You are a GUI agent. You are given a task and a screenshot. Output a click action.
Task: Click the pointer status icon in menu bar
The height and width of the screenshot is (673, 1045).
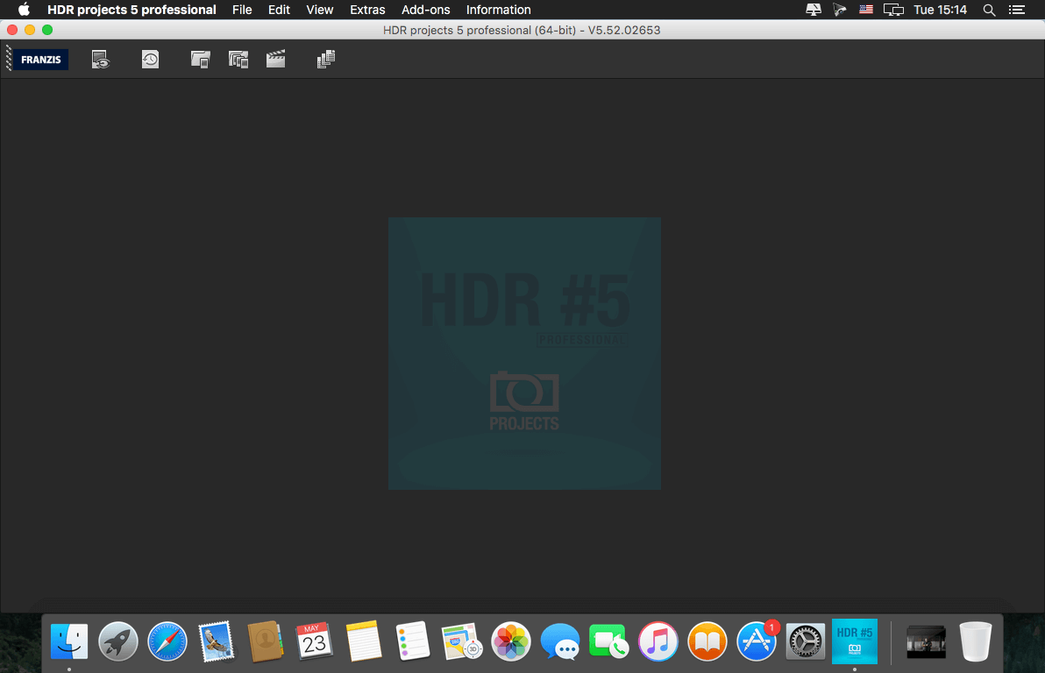(x=840, y=10)
